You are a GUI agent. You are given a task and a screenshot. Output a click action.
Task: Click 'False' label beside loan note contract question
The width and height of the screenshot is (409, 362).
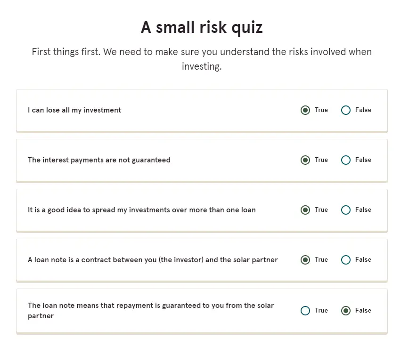click(363, 259)
